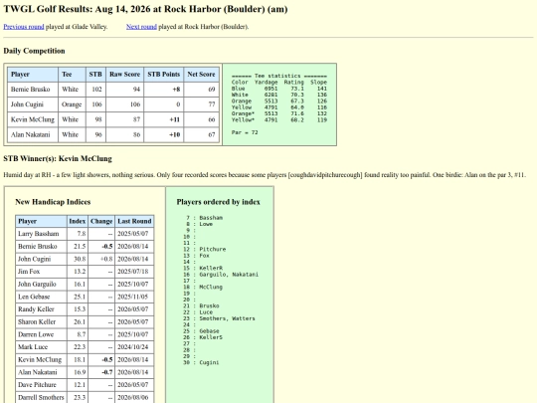Screen dimensions: 537x403
Task: Follow the Next round link
Action: click(x=141, y=27)
